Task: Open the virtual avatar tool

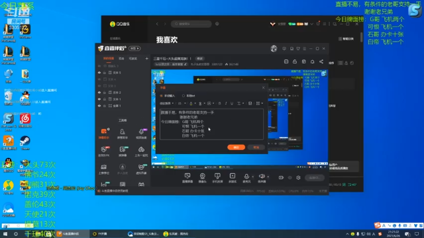Action: 141,169
